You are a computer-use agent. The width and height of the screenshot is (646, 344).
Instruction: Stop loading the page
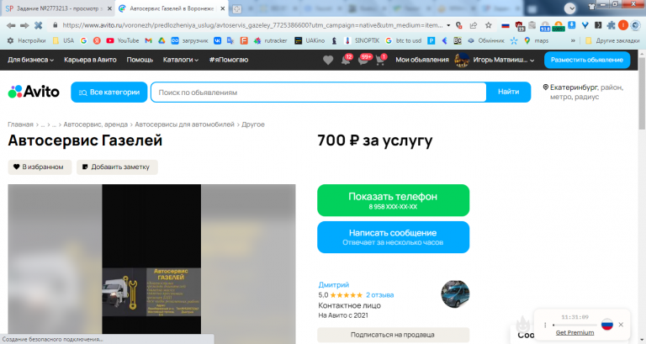(x=39, y=25)
